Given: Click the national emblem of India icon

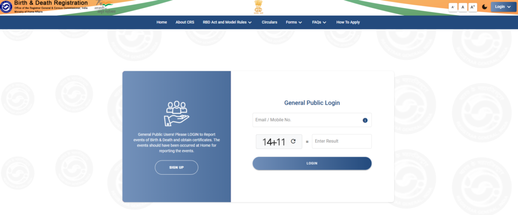Looking at the screenshot, I should pyautogui.click(x=258, y=7).
